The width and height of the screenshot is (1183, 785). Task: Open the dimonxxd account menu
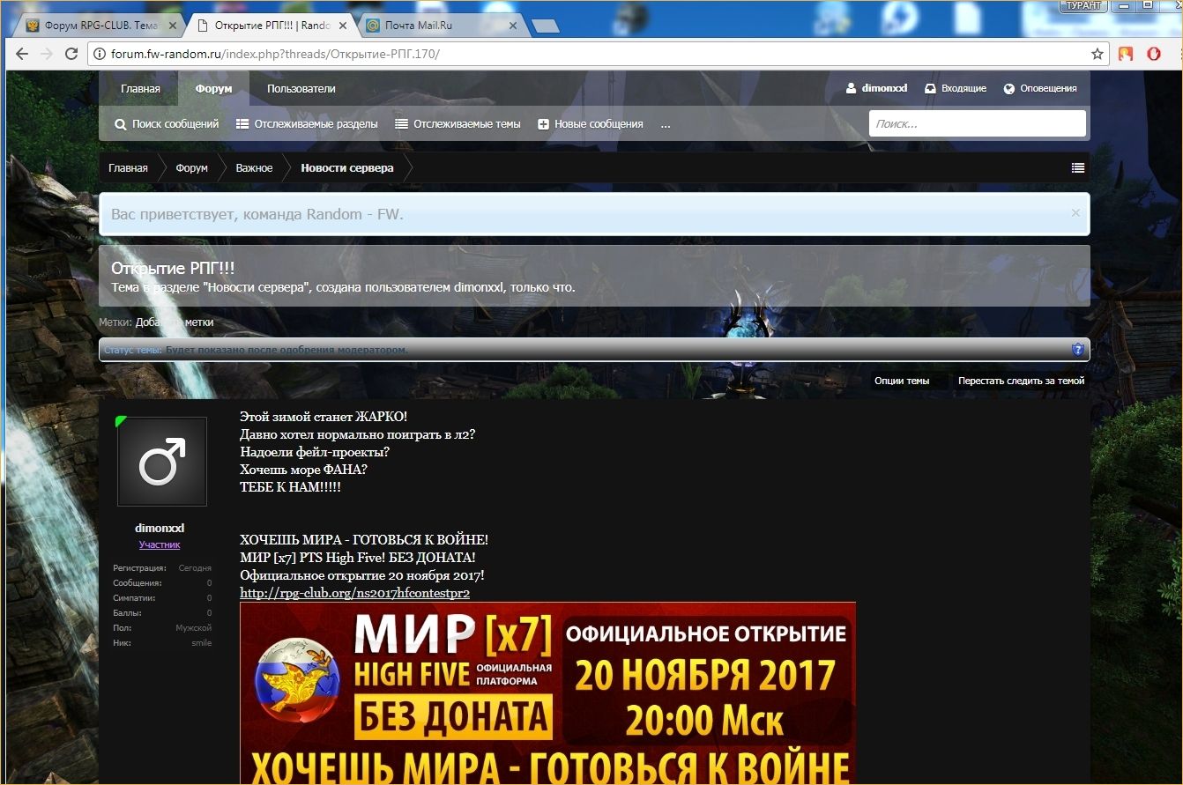point(876,89)
